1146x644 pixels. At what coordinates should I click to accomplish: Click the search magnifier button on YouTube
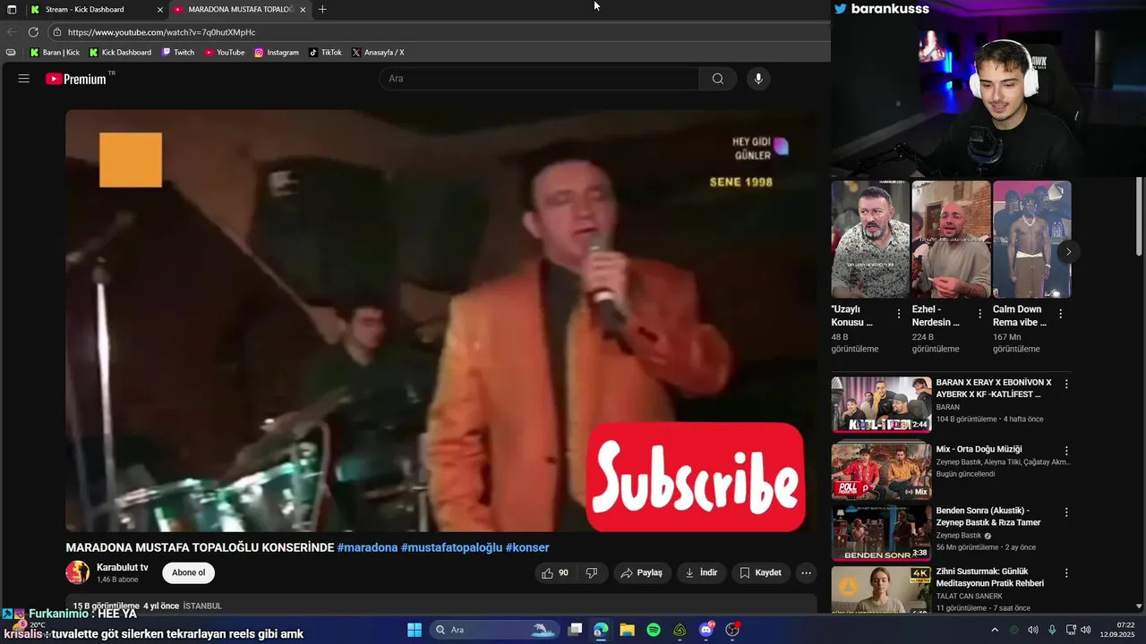pyautogui.click(x=718, y=79)
